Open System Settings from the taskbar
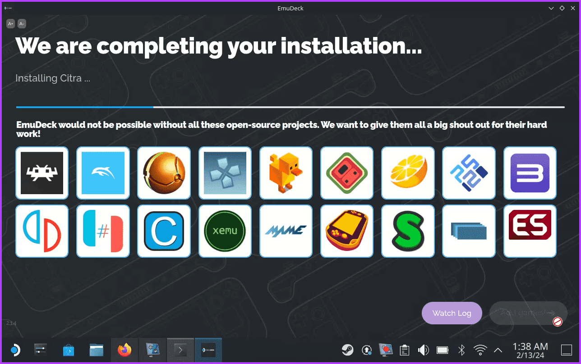The image size is (581, 364). pos(41,350)
